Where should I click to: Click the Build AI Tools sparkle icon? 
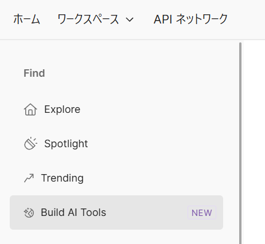pyautogui.click(x=29, y=212)
